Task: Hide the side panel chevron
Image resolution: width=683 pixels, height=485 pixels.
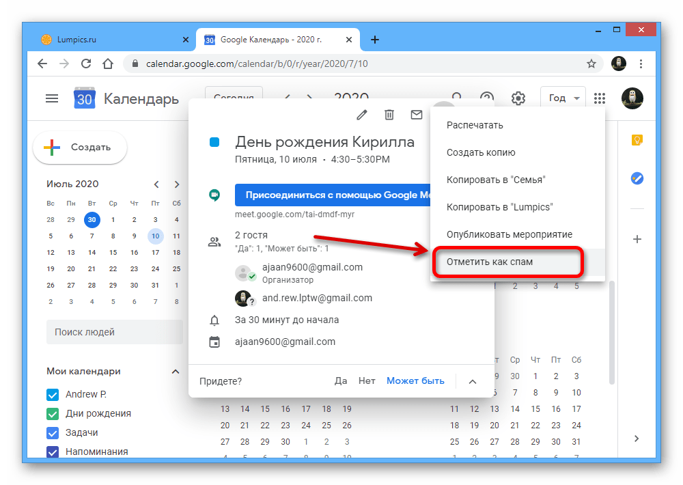Action: (x=637, y=439)
